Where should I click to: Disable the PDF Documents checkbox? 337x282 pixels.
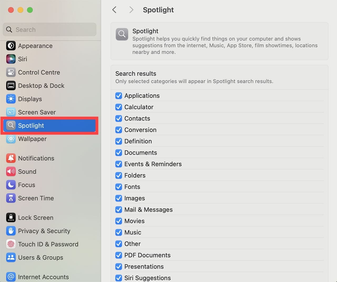pos(119,255)
